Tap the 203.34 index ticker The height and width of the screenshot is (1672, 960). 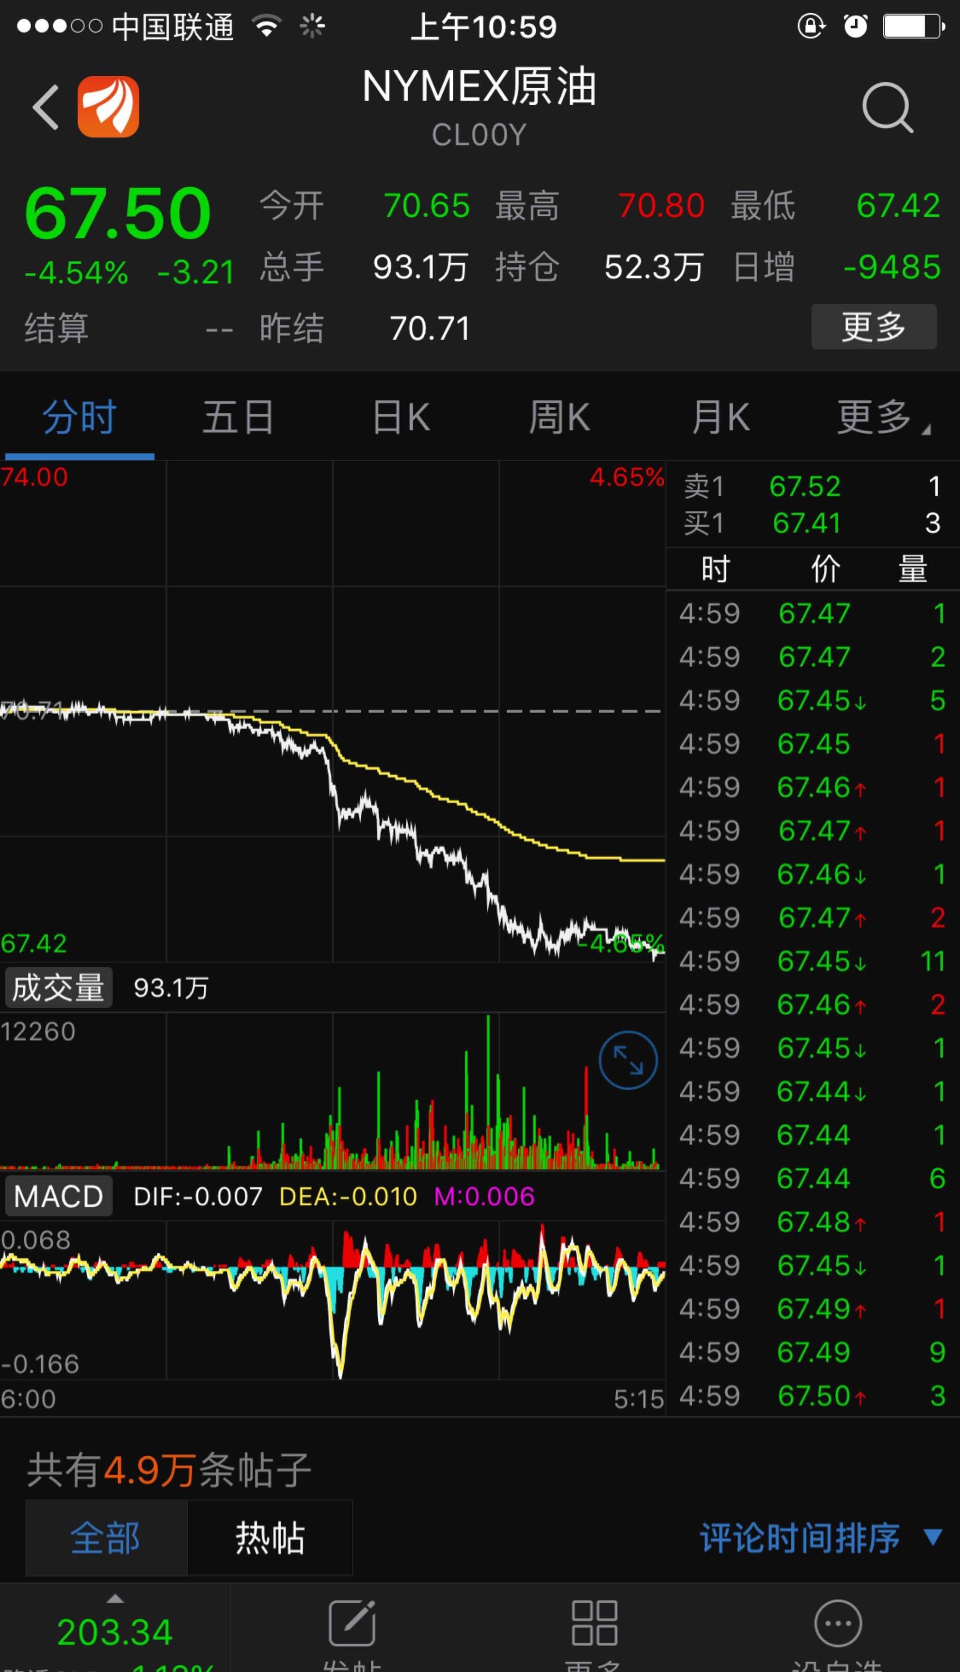tap(115, 1633)
